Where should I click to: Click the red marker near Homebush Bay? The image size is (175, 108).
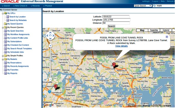point(56,87)
